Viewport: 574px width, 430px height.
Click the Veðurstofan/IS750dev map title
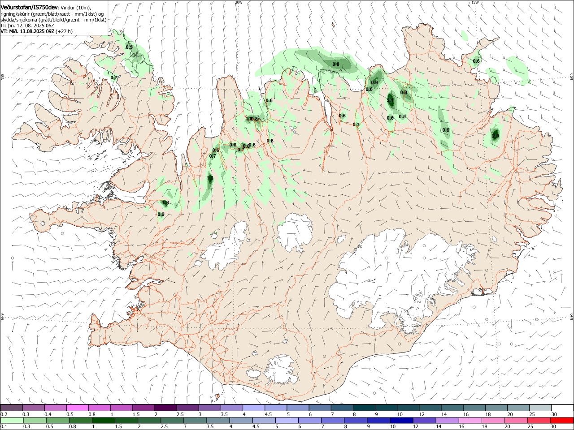tap(29, 7)
